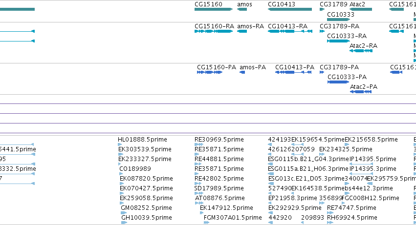The image size is (416, 225).
Task: Select ESG0115b.B21_G04.3prime EST
Action: [x=308, y=159]
